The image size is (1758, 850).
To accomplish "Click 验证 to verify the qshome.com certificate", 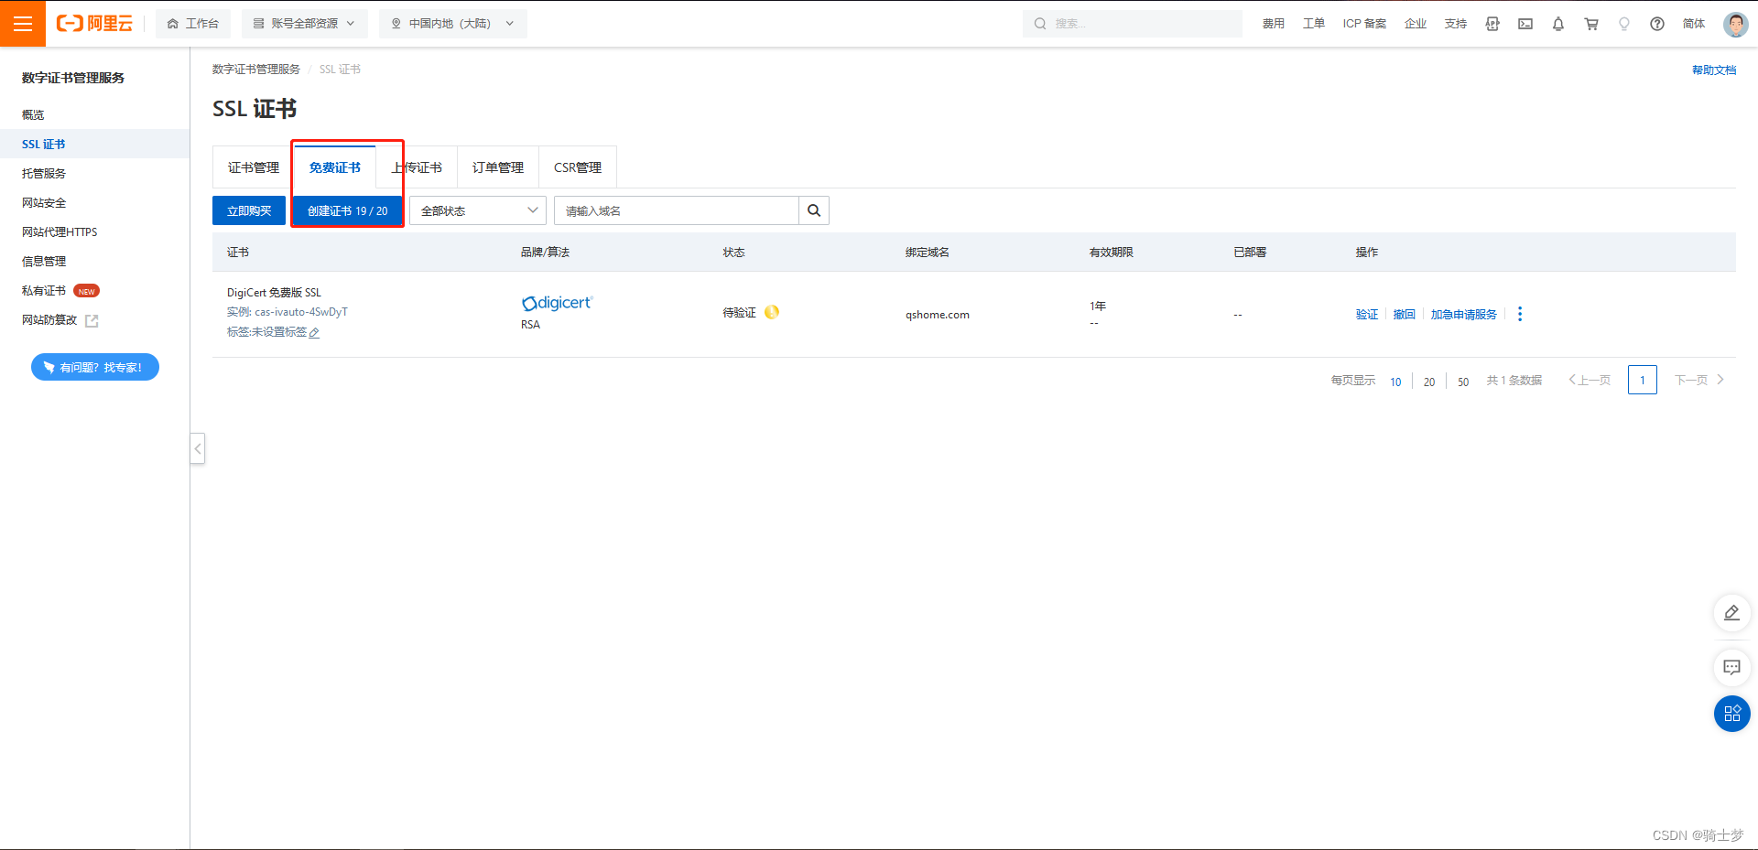I will [x=1365, y=314].
